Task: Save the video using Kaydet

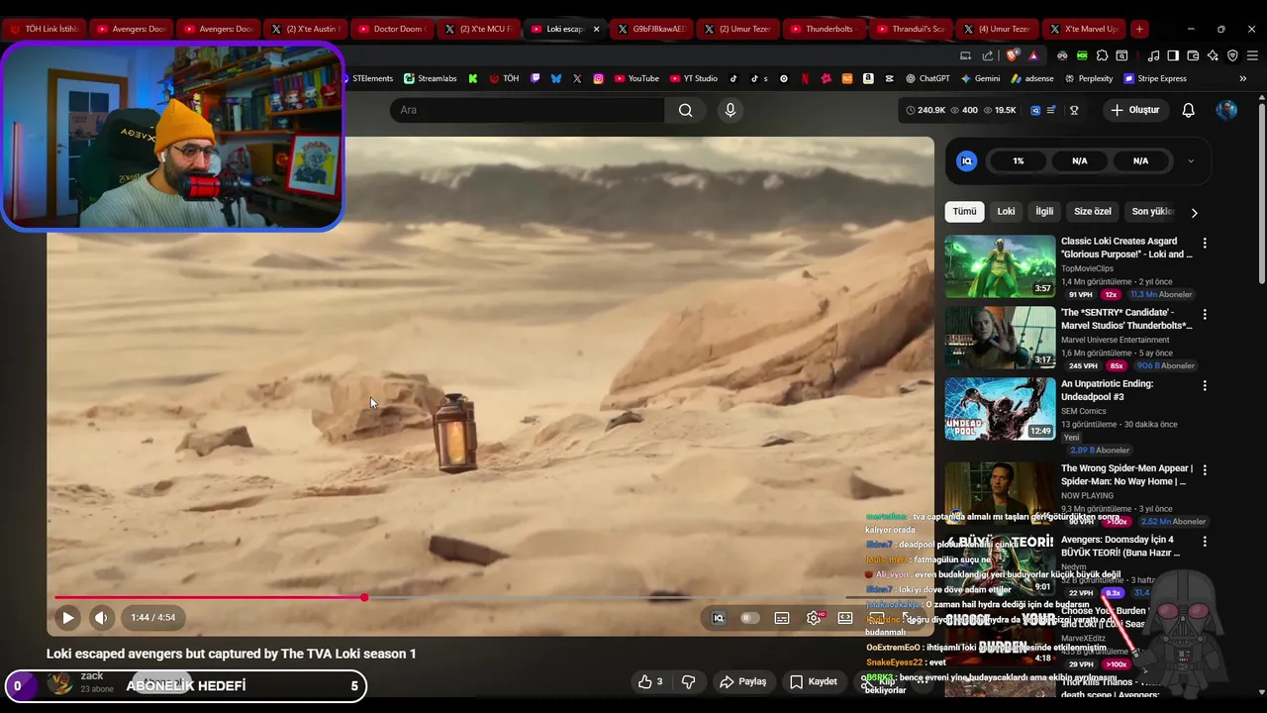Action: [813, 681]
